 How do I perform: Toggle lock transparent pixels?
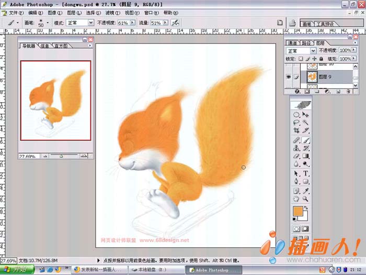(301, 59)
